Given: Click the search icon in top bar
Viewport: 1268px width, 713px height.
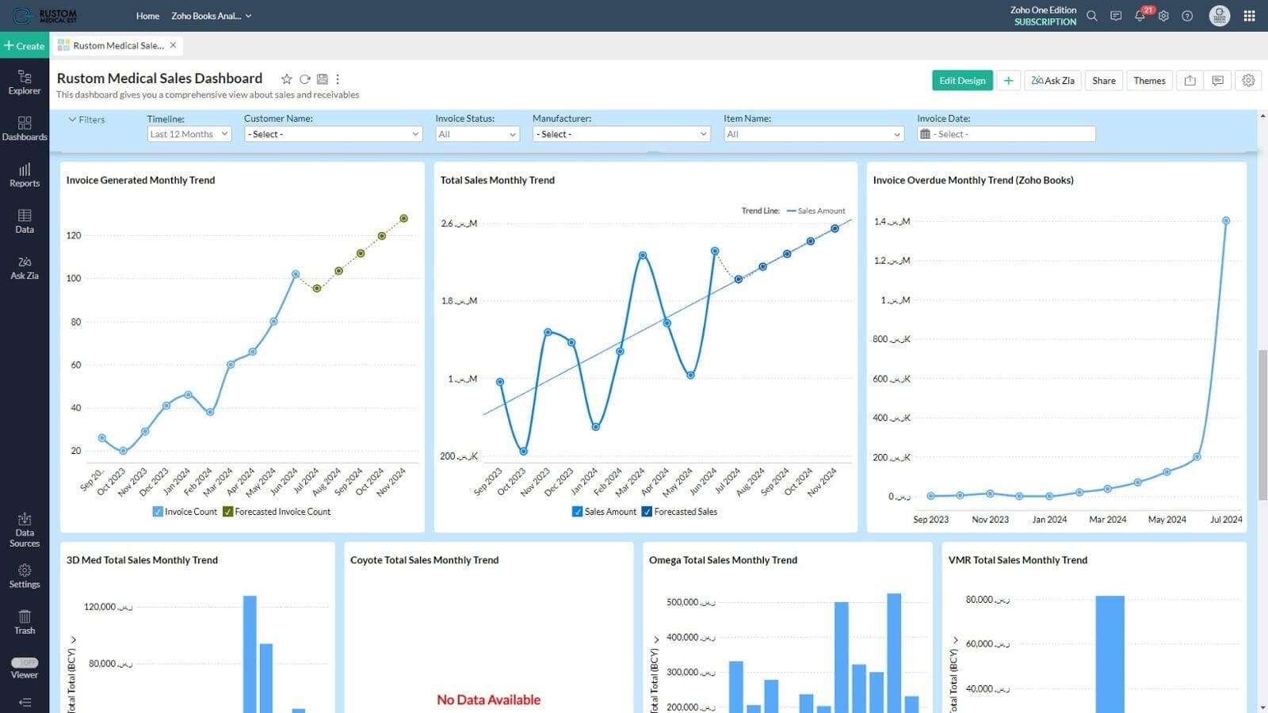Looking at the screenshot, I should (1092, 16).
